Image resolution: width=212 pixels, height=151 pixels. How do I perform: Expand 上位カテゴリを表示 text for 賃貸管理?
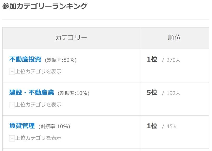pyautogui.click(x=38, y=138)
